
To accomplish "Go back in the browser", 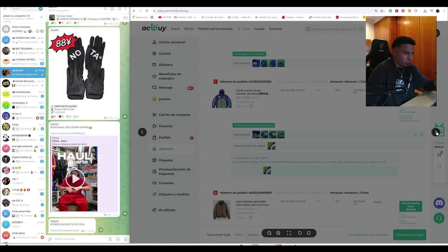I will tap(134, 11).
